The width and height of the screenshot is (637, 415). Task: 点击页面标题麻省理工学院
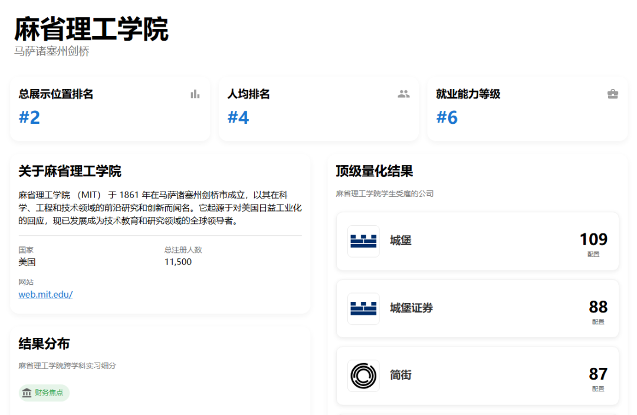point(91,29)
